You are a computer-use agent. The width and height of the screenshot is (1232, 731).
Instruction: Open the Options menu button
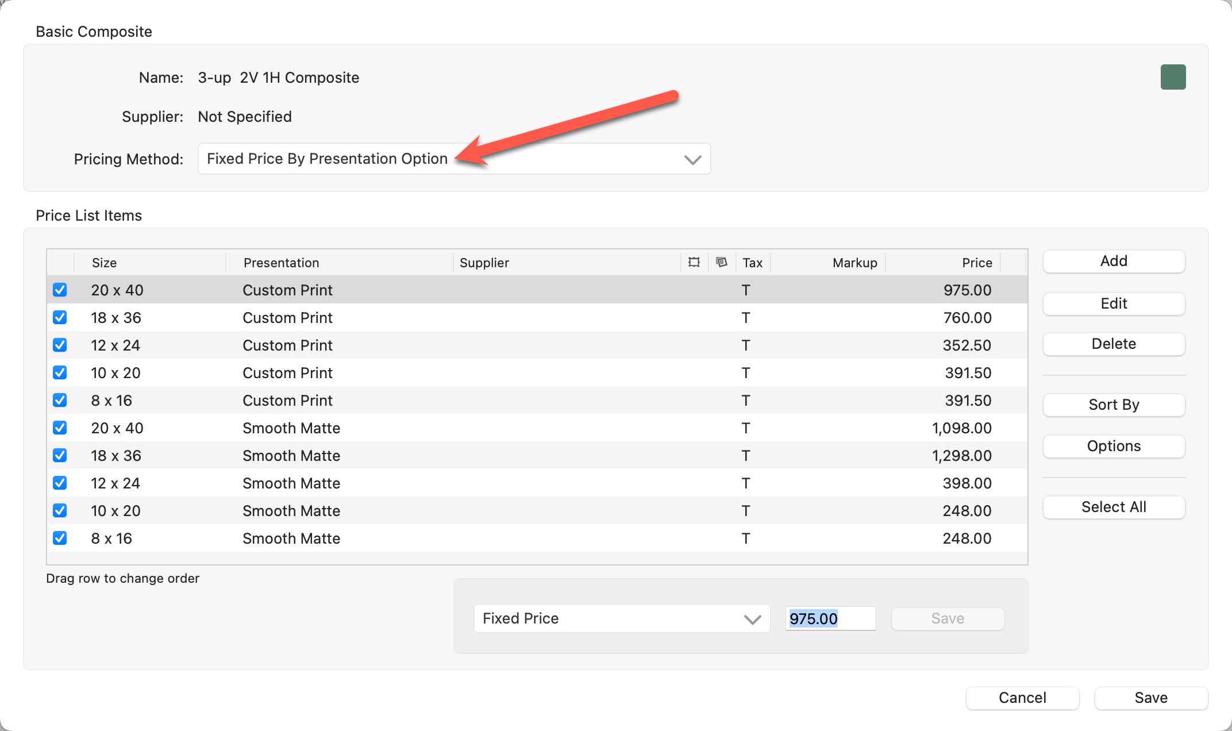(1114, 446)
